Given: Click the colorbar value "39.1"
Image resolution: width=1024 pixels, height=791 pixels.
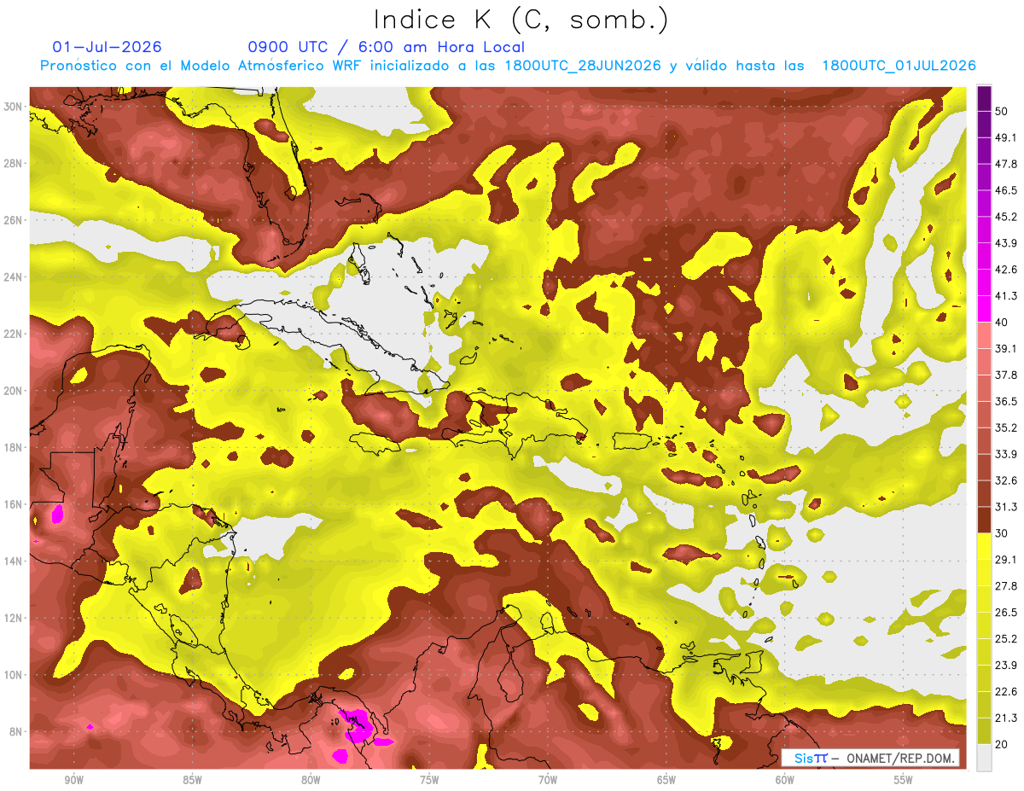Looking at the screenshot, I should (1006, 349).
